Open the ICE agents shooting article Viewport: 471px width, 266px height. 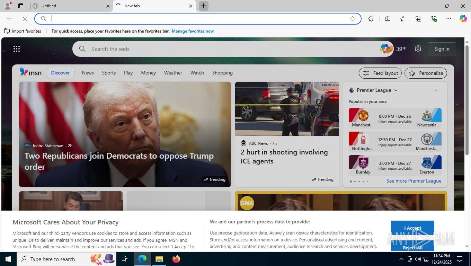tap(284, 157)
